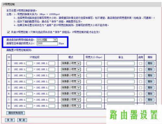This screenshot has width=162, height=124.
Task: Click rule 2 bandwidth size field
Action: (94, 69)
